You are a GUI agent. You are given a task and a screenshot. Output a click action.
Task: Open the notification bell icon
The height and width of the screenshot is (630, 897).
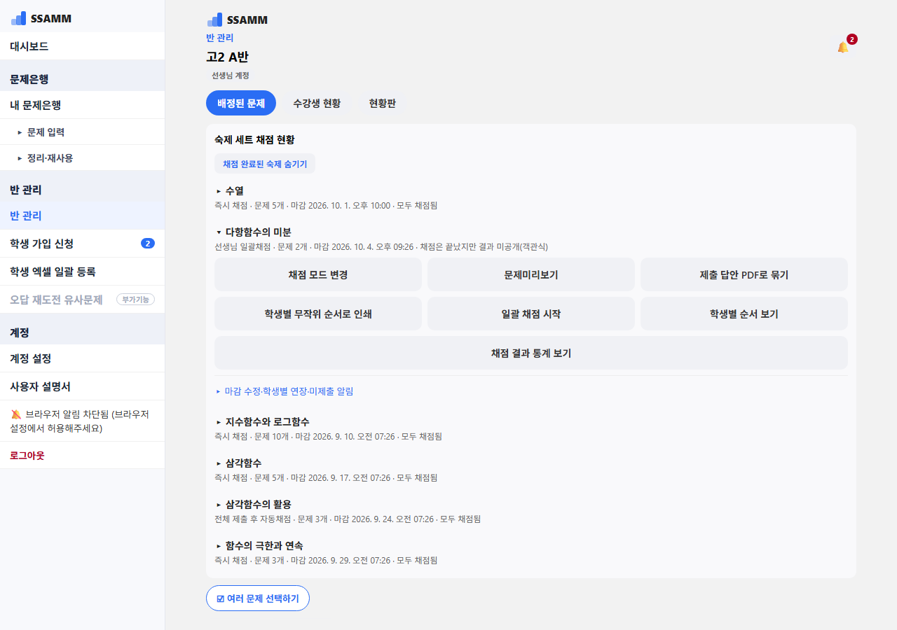point(843,47)
